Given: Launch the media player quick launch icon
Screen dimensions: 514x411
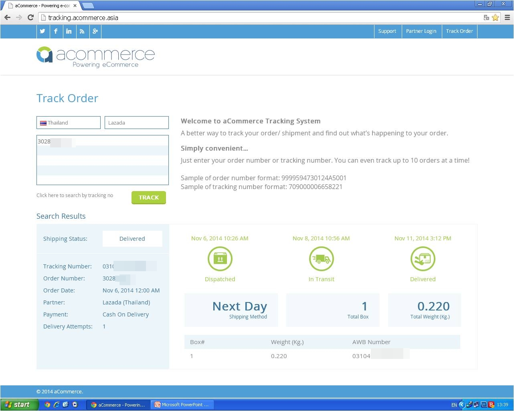Looking at the screenshot, I should coord(75,405).
